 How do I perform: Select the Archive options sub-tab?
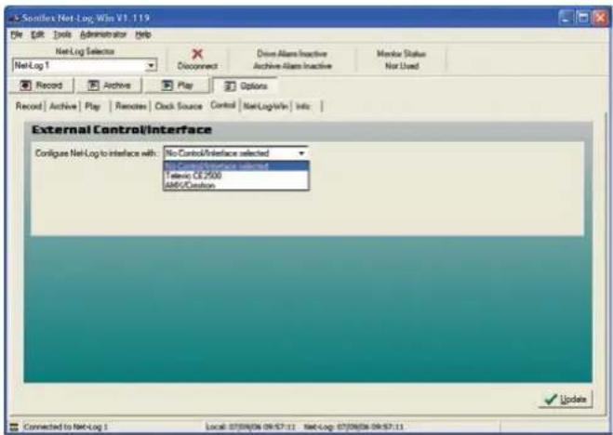(63, 106)
